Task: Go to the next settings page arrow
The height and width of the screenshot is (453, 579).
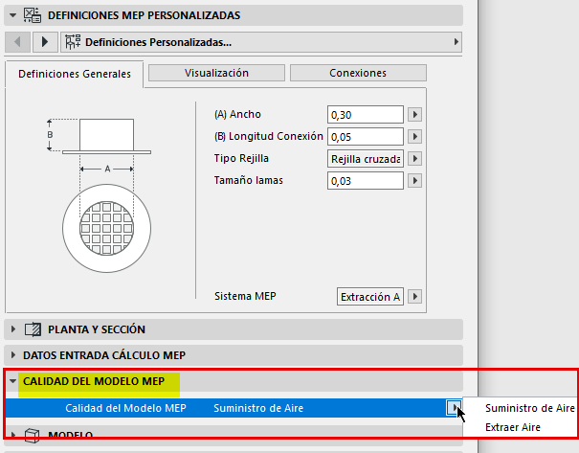Action: click(x=45, y=42)
